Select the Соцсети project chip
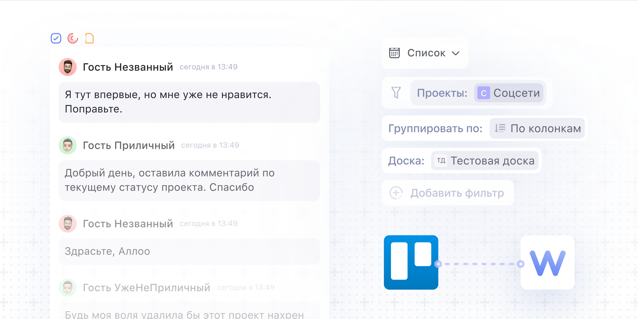This screenshot has height=319, width=638. [516, 93]
